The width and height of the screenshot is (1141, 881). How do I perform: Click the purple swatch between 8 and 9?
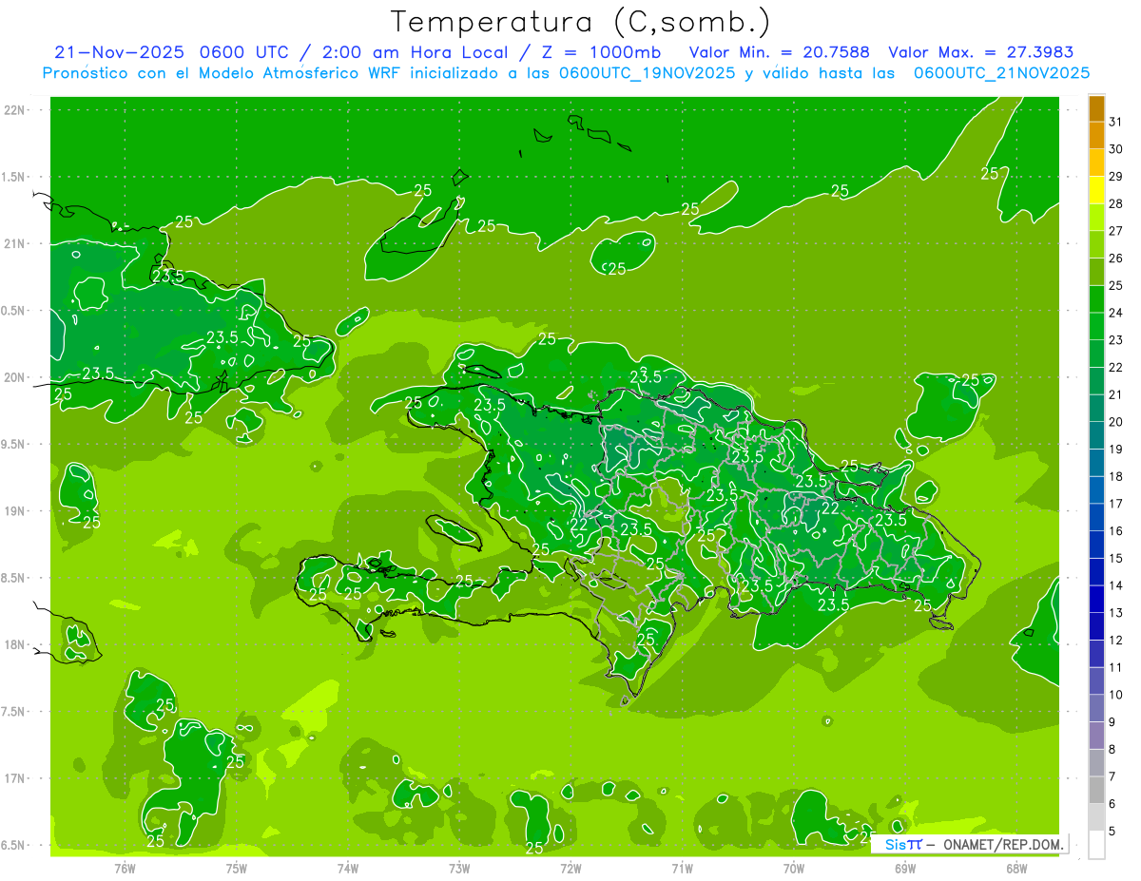point(1096,736)
